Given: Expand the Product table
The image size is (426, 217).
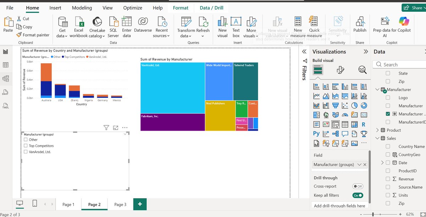Looking at the screenshot, I should tap(377, 130).
